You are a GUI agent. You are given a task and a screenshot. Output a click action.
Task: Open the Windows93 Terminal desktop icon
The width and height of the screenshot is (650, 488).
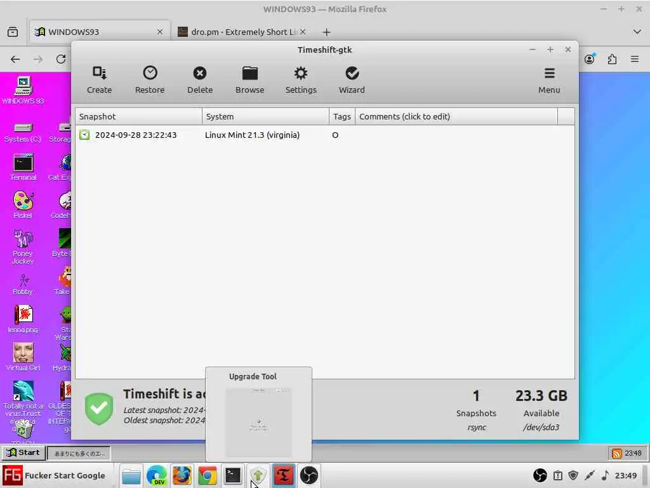tap(23, 168)
